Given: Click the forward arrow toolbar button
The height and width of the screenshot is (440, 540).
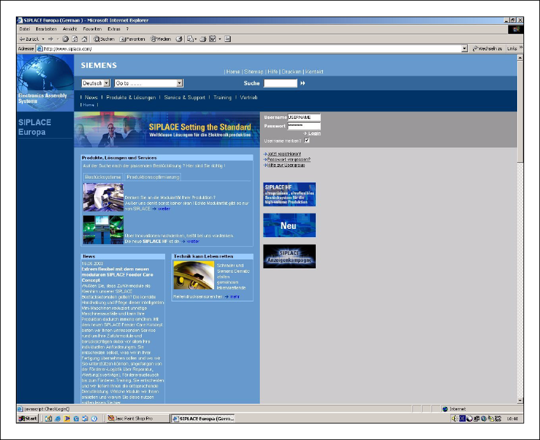Looking at the screenshot, I should click(x=51, y=39).
